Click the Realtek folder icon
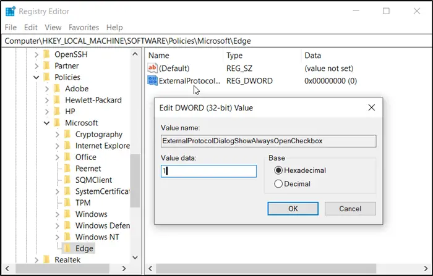The height and width of the screenshot is (276, 433). tap(47, 259)
